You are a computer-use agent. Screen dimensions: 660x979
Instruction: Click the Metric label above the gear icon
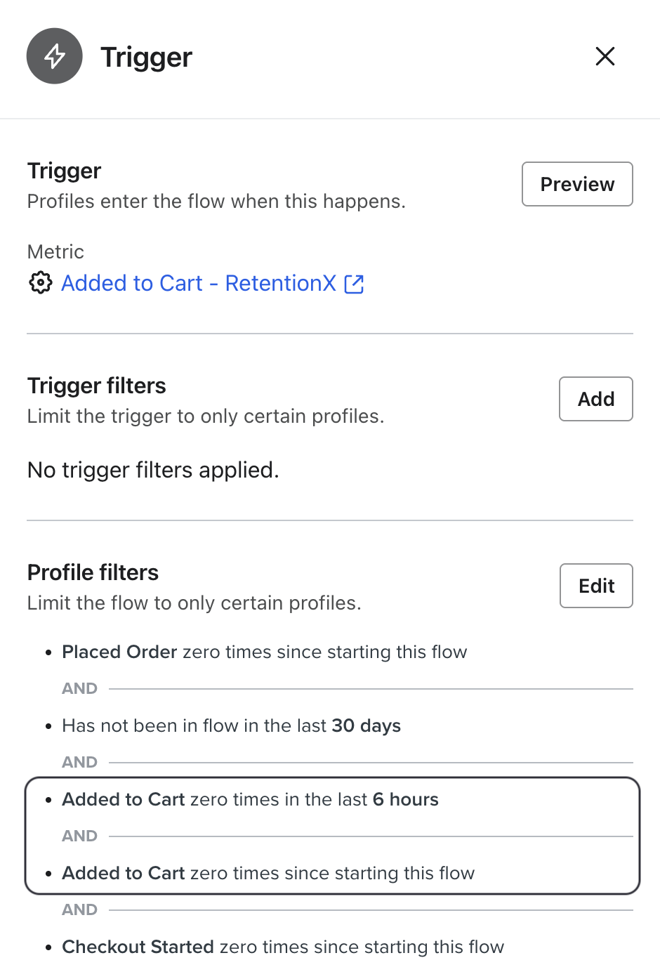[x=55, y=251]
